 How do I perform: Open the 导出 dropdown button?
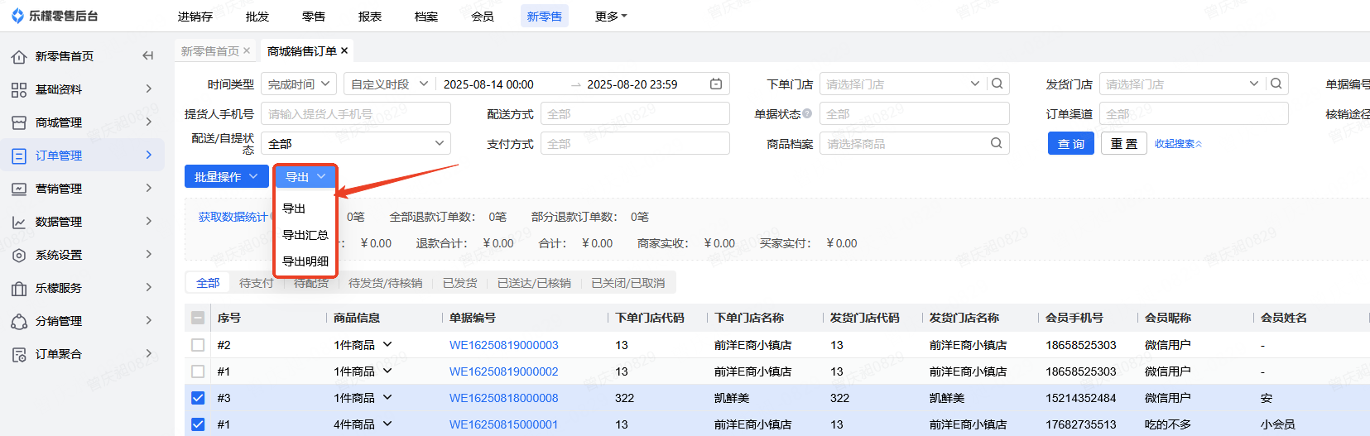[x=305, y=176]
